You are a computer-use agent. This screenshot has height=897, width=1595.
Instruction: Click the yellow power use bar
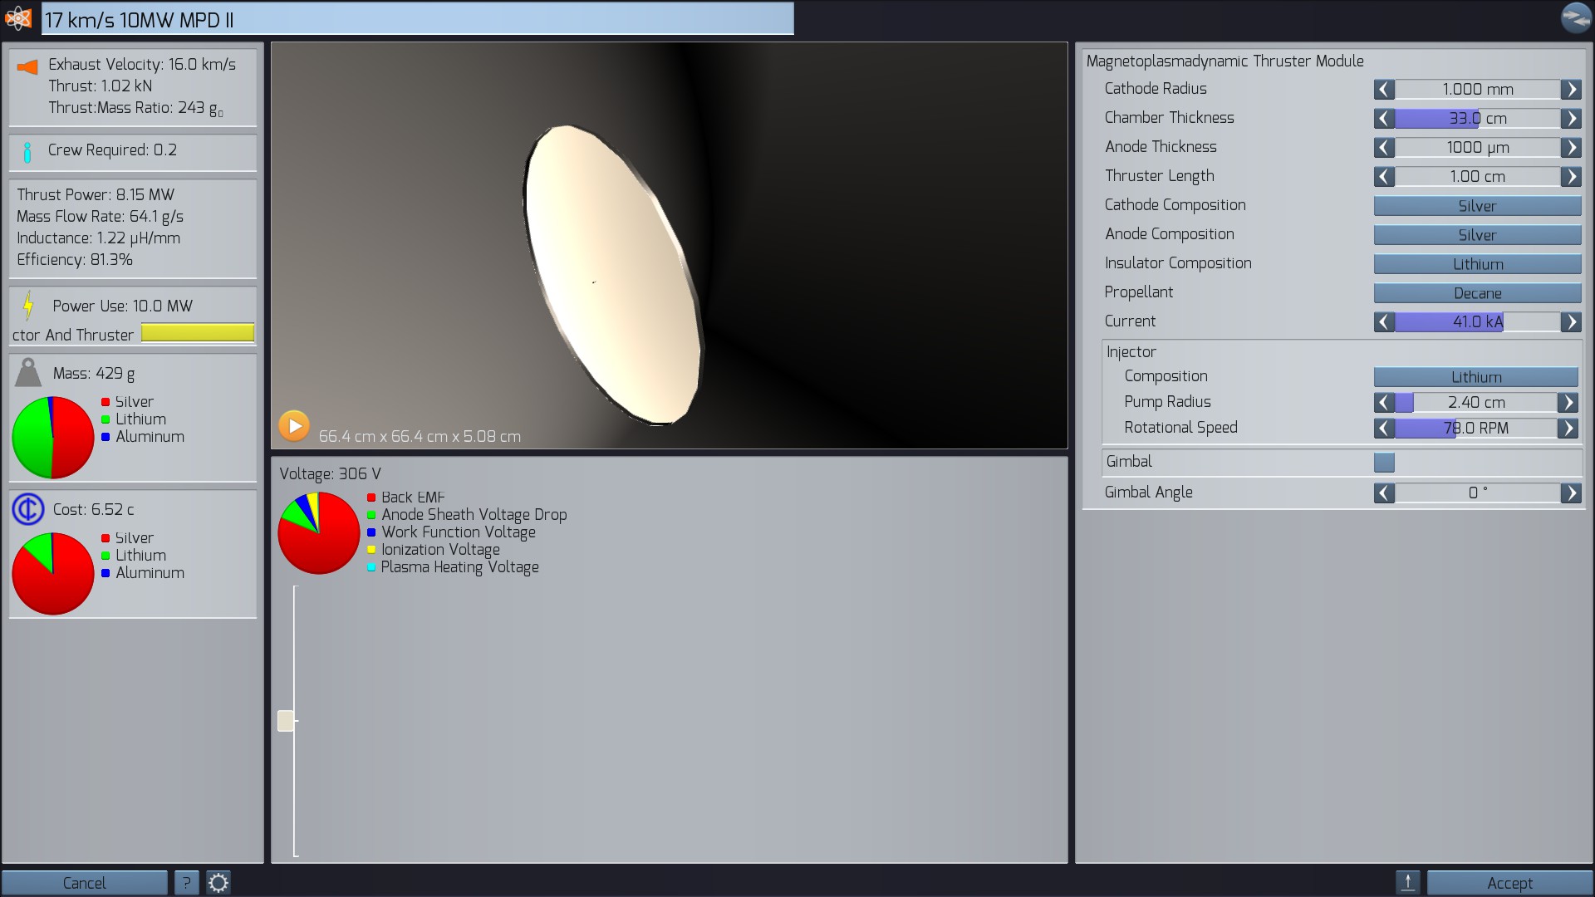[198, 332]
